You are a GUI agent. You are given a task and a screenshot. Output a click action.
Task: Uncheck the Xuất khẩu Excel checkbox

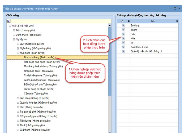pos(123,47)
